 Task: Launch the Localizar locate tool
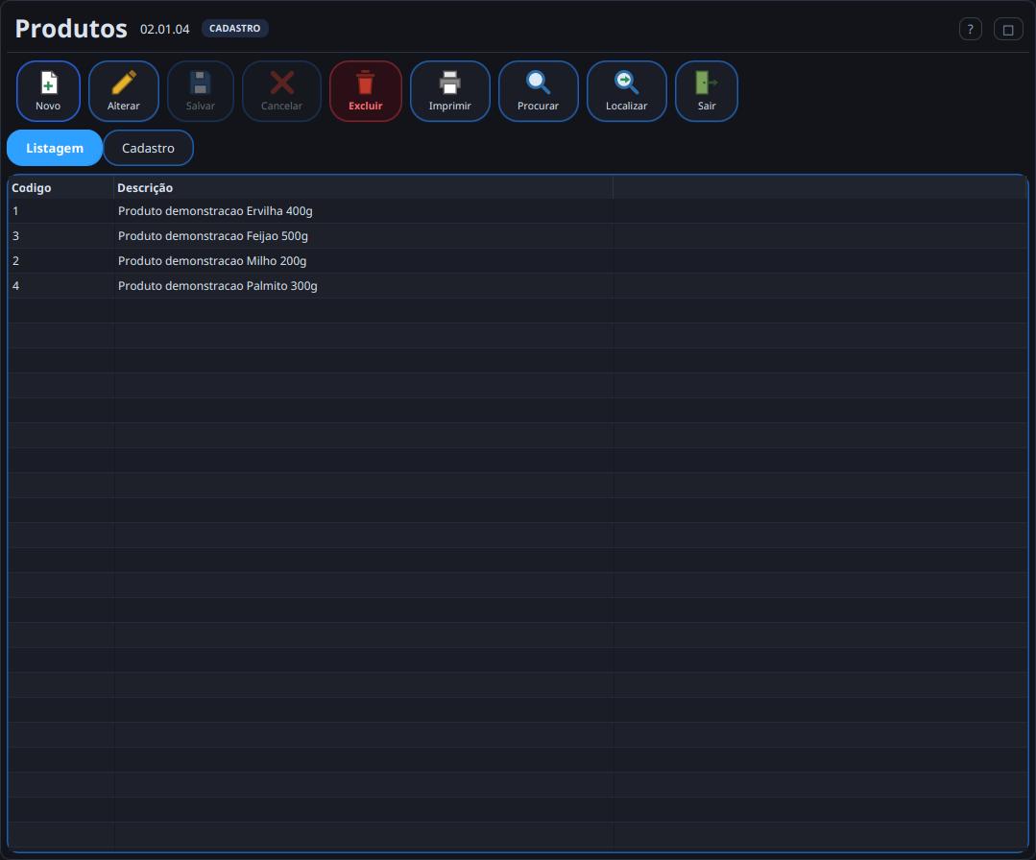[x=626, y=91]
